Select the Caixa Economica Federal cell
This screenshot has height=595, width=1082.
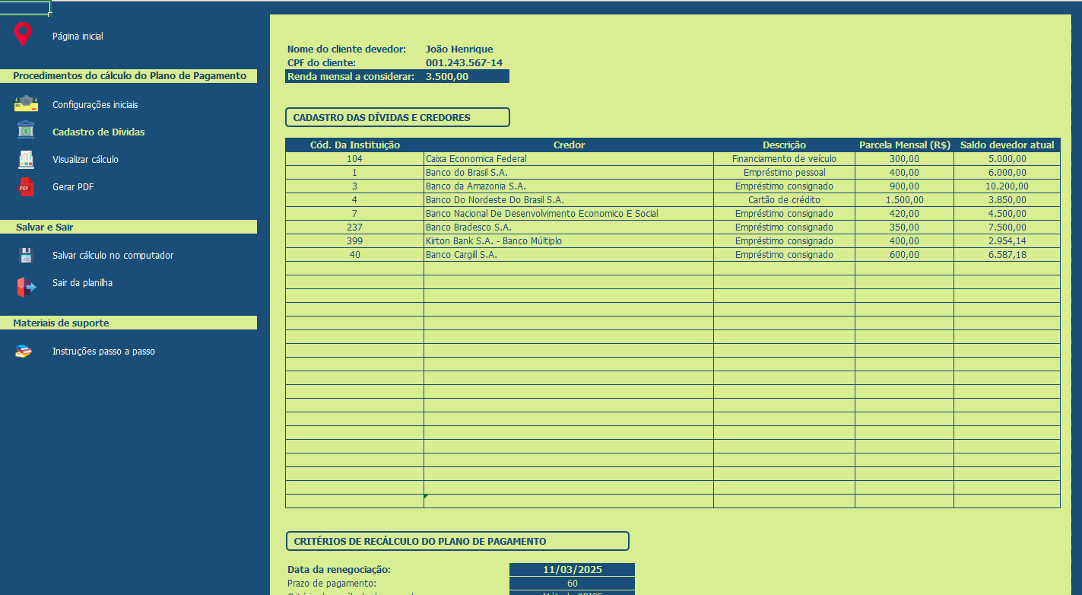pyautogui.click(x=569, y=159)
